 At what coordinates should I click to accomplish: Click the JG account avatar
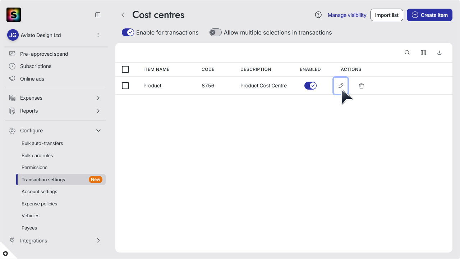(x=13, y=35)
